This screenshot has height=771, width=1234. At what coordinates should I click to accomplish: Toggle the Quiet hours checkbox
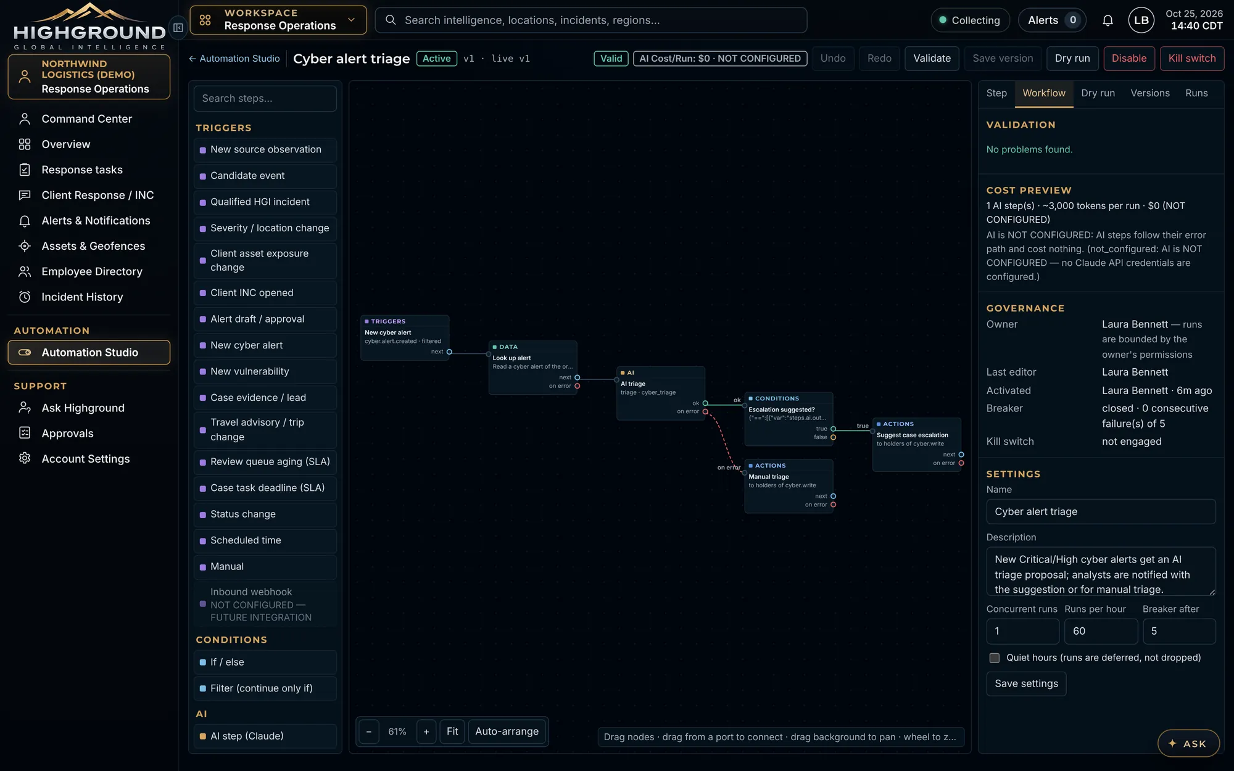[x=994, y=658]
